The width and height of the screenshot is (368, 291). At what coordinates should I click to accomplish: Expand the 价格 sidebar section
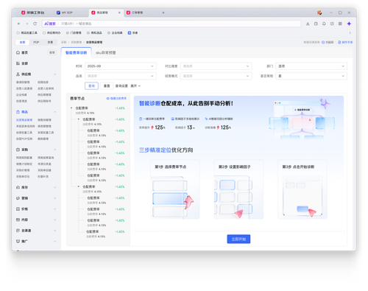pyautogui.click(x=55, y=209)
